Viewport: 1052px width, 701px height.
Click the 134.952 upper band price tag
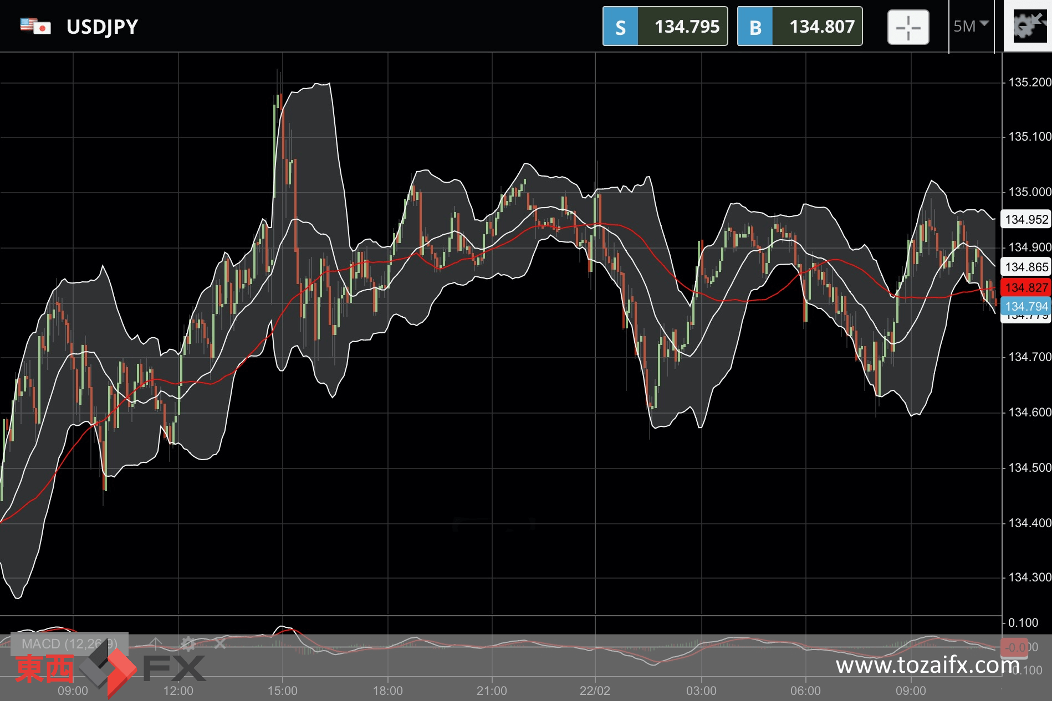[x=1026, y=219]
